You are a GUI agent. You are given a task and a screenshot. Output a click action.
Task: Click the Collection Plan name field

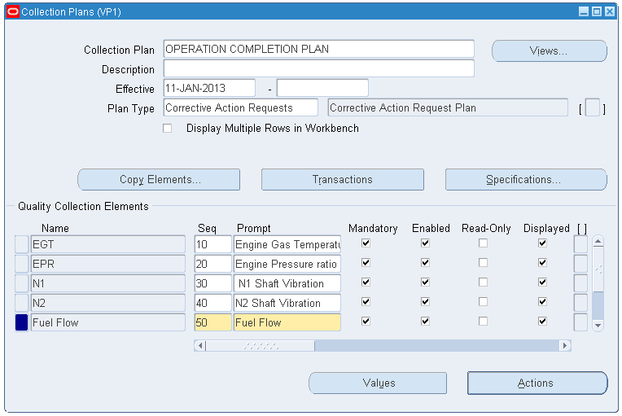pos(318,49)
